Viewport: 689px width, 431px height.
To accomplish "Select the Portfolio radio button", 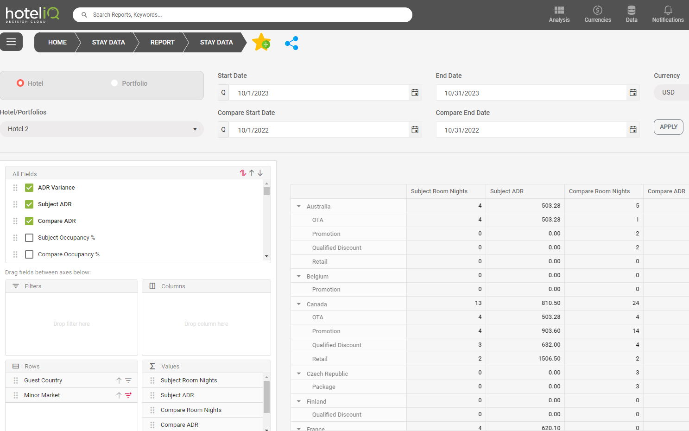I will click(x=114, y=83).
